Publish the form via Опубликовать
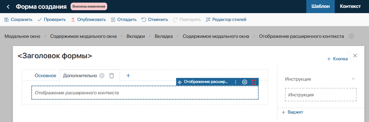 coord(88,20)
